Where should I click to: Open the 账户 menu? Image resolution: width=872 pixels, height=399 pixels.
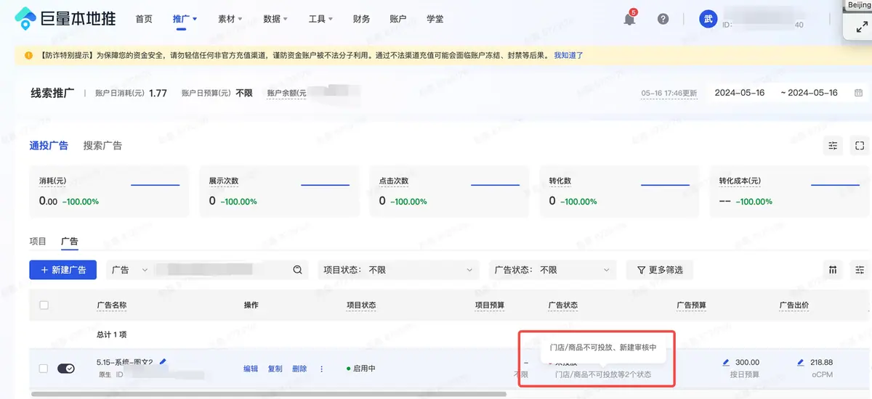pos(398,19)
